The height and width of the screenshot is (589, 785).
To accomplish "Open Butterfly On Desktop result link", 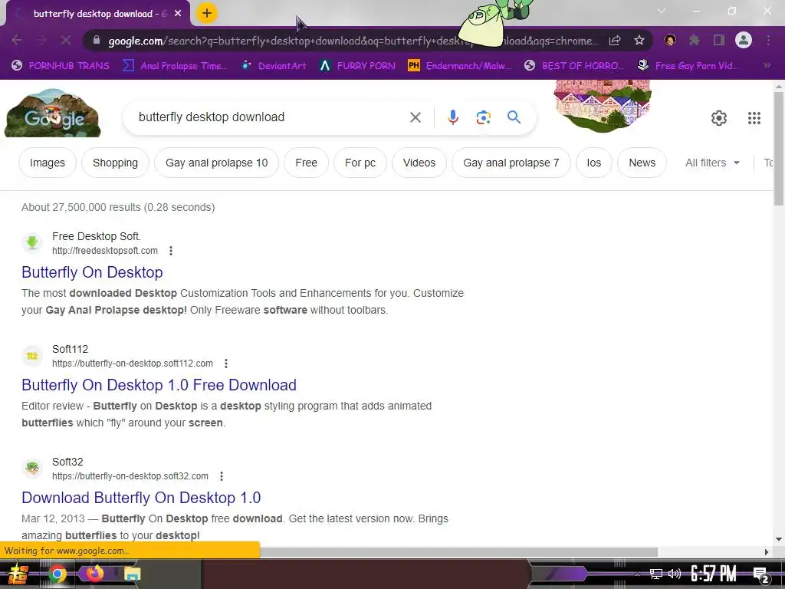I will click(x=92, y=272).
